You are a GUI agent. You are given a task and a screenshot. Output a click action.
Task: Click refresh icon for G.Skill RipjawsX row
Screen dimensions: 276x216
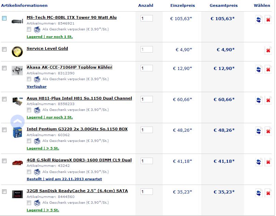pos(259,162)
